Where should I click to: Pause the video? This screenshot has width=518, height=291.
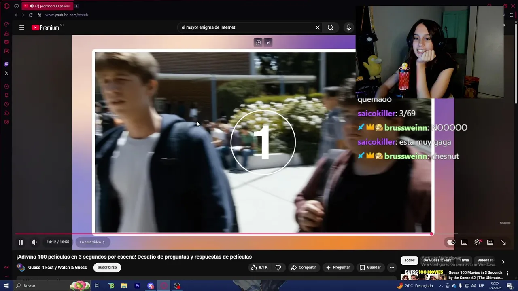point(21,242)
